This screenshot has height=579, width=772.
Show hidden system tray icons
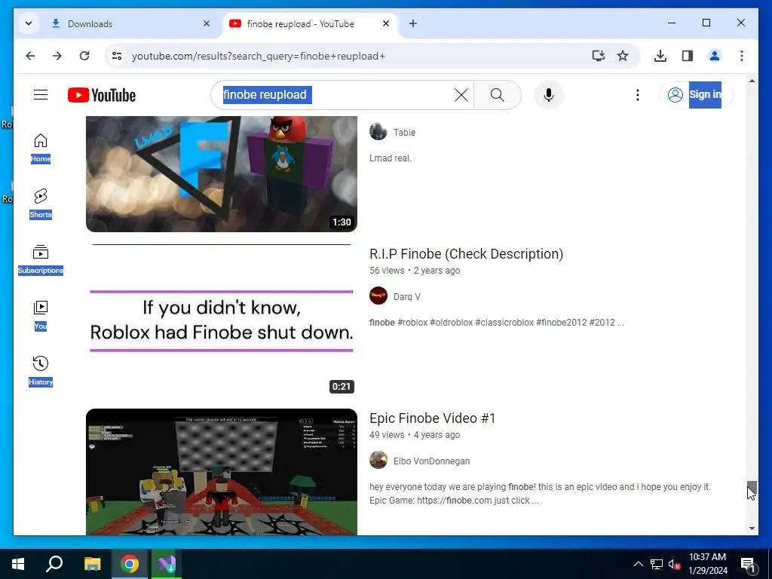pyautogui.click(x=638, y=564)
